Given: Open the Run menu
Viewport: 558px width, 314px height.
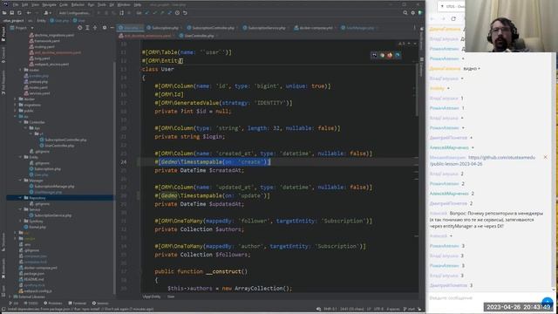Looking at the screenshot, I should pos(91,4).
